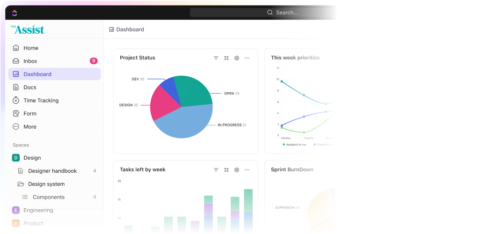Click the Time Tracking stopwatch icon

[x=16, y=100]
